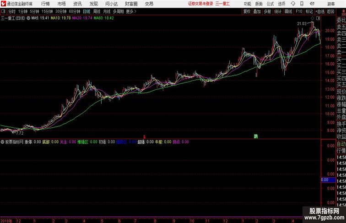The image size is (346, 223).
Task: Open F10 company information
Action: click(299, 11)
